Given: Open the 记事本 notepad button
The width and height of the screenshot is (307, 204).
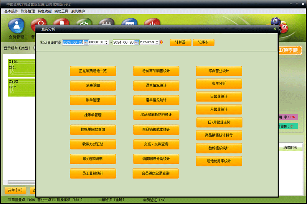Looking at the screenshot, I should pyautogui.click(x=203, y=42).
